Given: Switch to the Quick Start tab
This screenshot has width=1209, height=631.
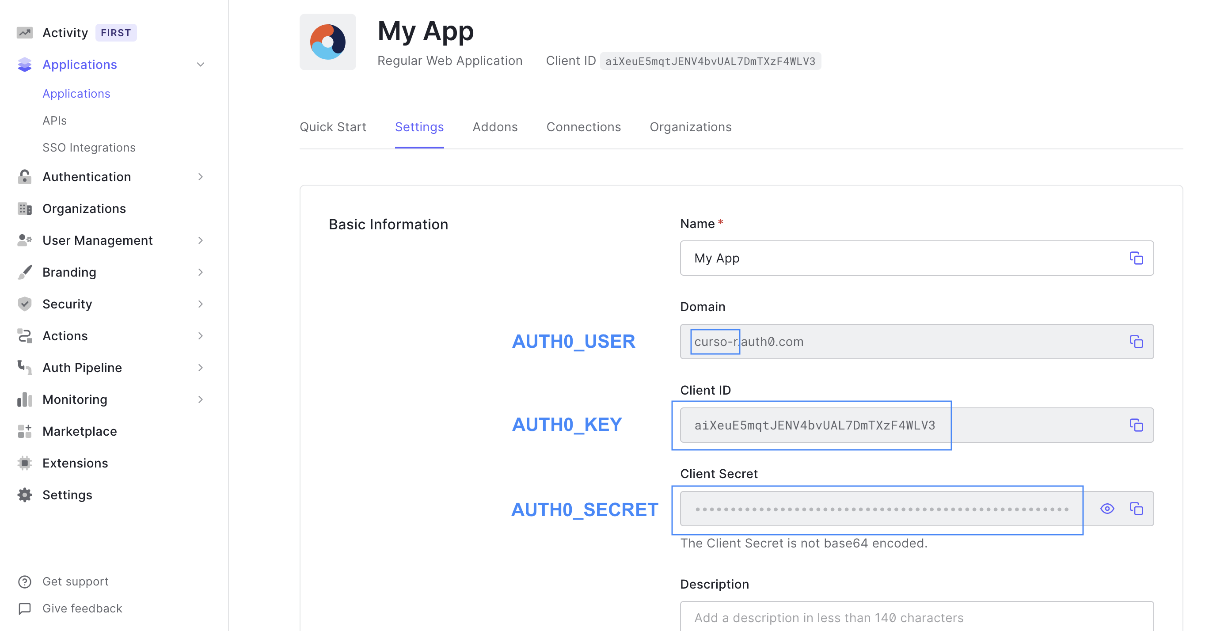Looking at the screenshot, I should coord(333,127).
